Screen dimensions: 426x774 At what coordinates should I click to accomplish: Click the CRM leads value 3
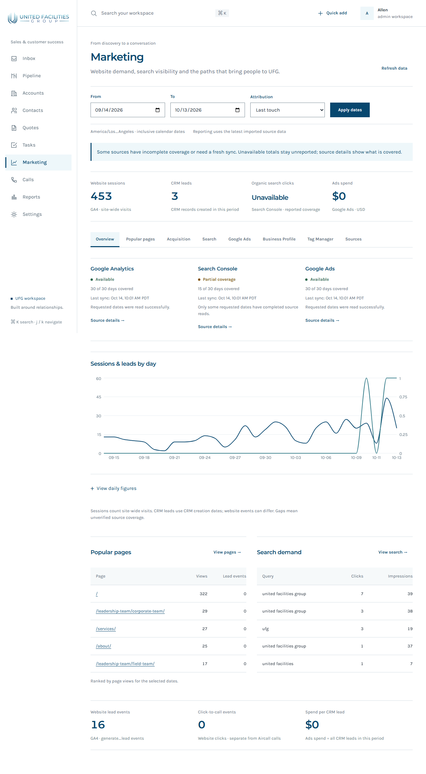[x=175, y=196]
